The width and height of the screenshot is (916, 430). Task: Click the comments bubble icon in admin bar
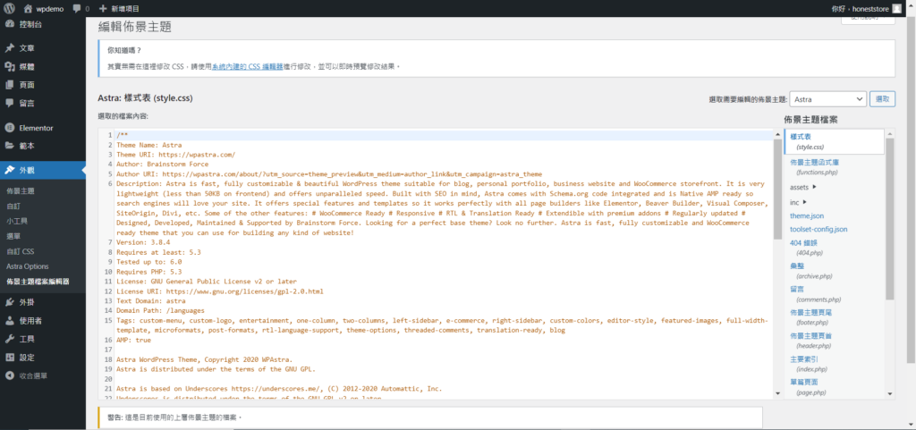tap(80, 8)
